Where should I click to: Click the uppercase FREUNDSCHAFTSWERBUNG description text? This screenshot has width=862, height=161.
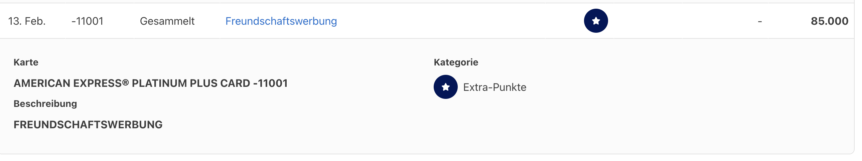88,125
